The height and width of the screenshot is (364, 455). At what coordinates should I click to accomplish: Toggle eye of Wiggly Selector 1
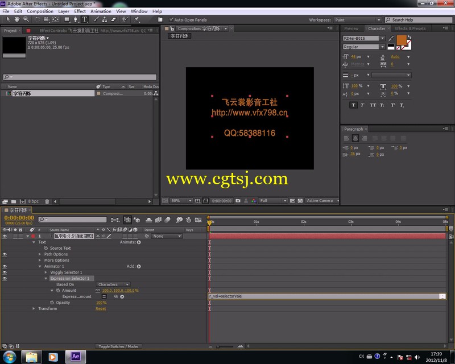[x=5, y=272]
